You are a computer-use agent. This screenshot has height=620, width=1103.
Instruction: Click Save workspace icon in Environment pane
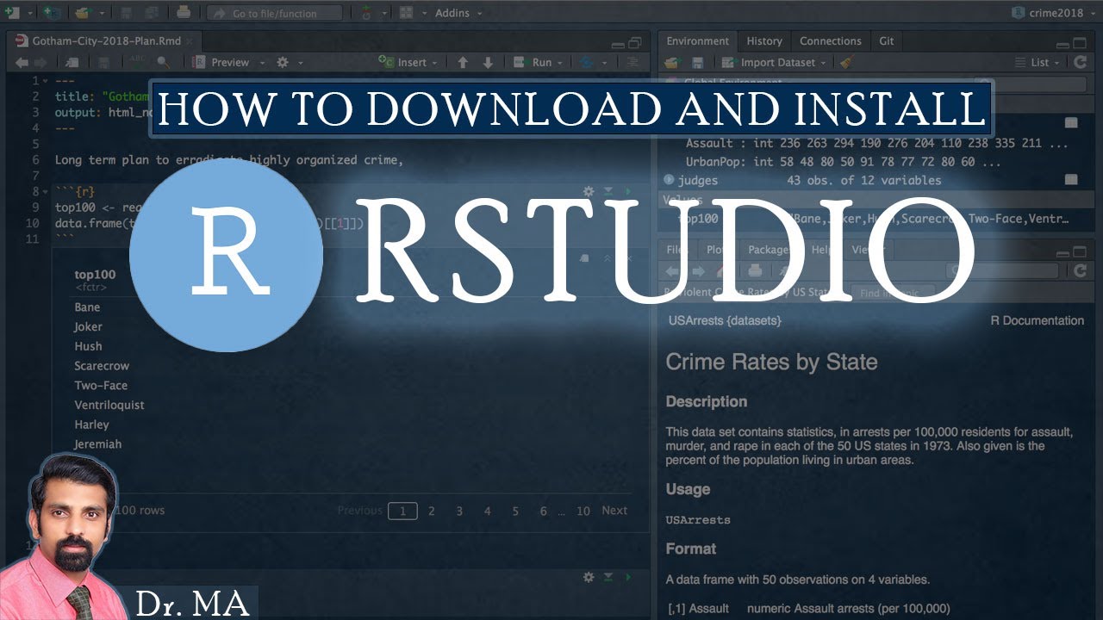(698, 62)
